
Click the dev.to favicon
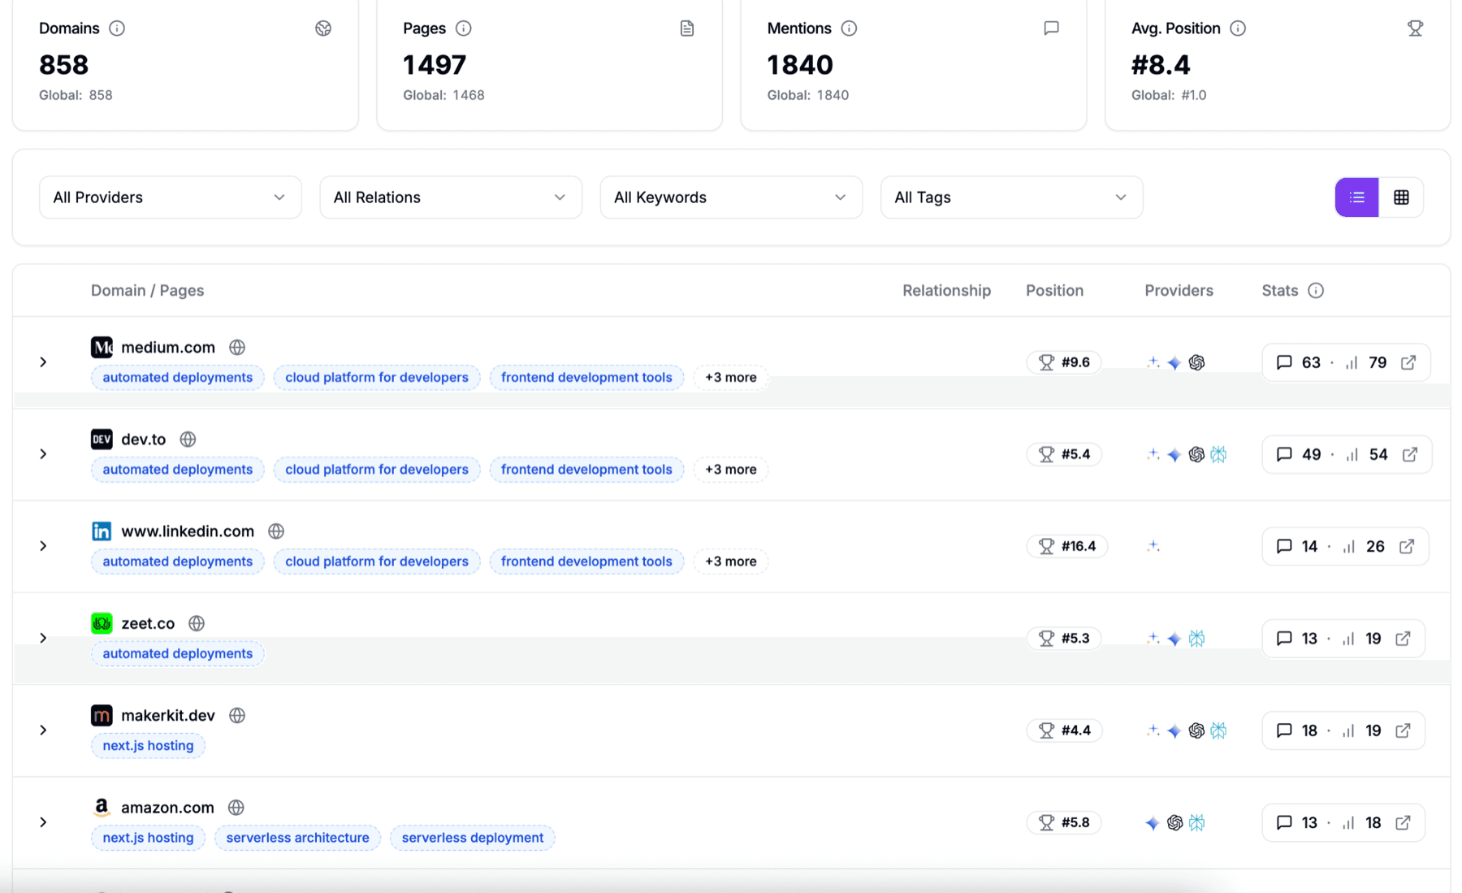(102, 440)
